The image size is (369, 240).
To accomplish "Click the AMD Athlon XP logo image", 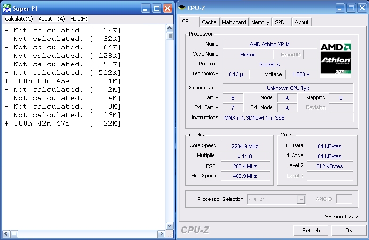I will coord(336,58).
